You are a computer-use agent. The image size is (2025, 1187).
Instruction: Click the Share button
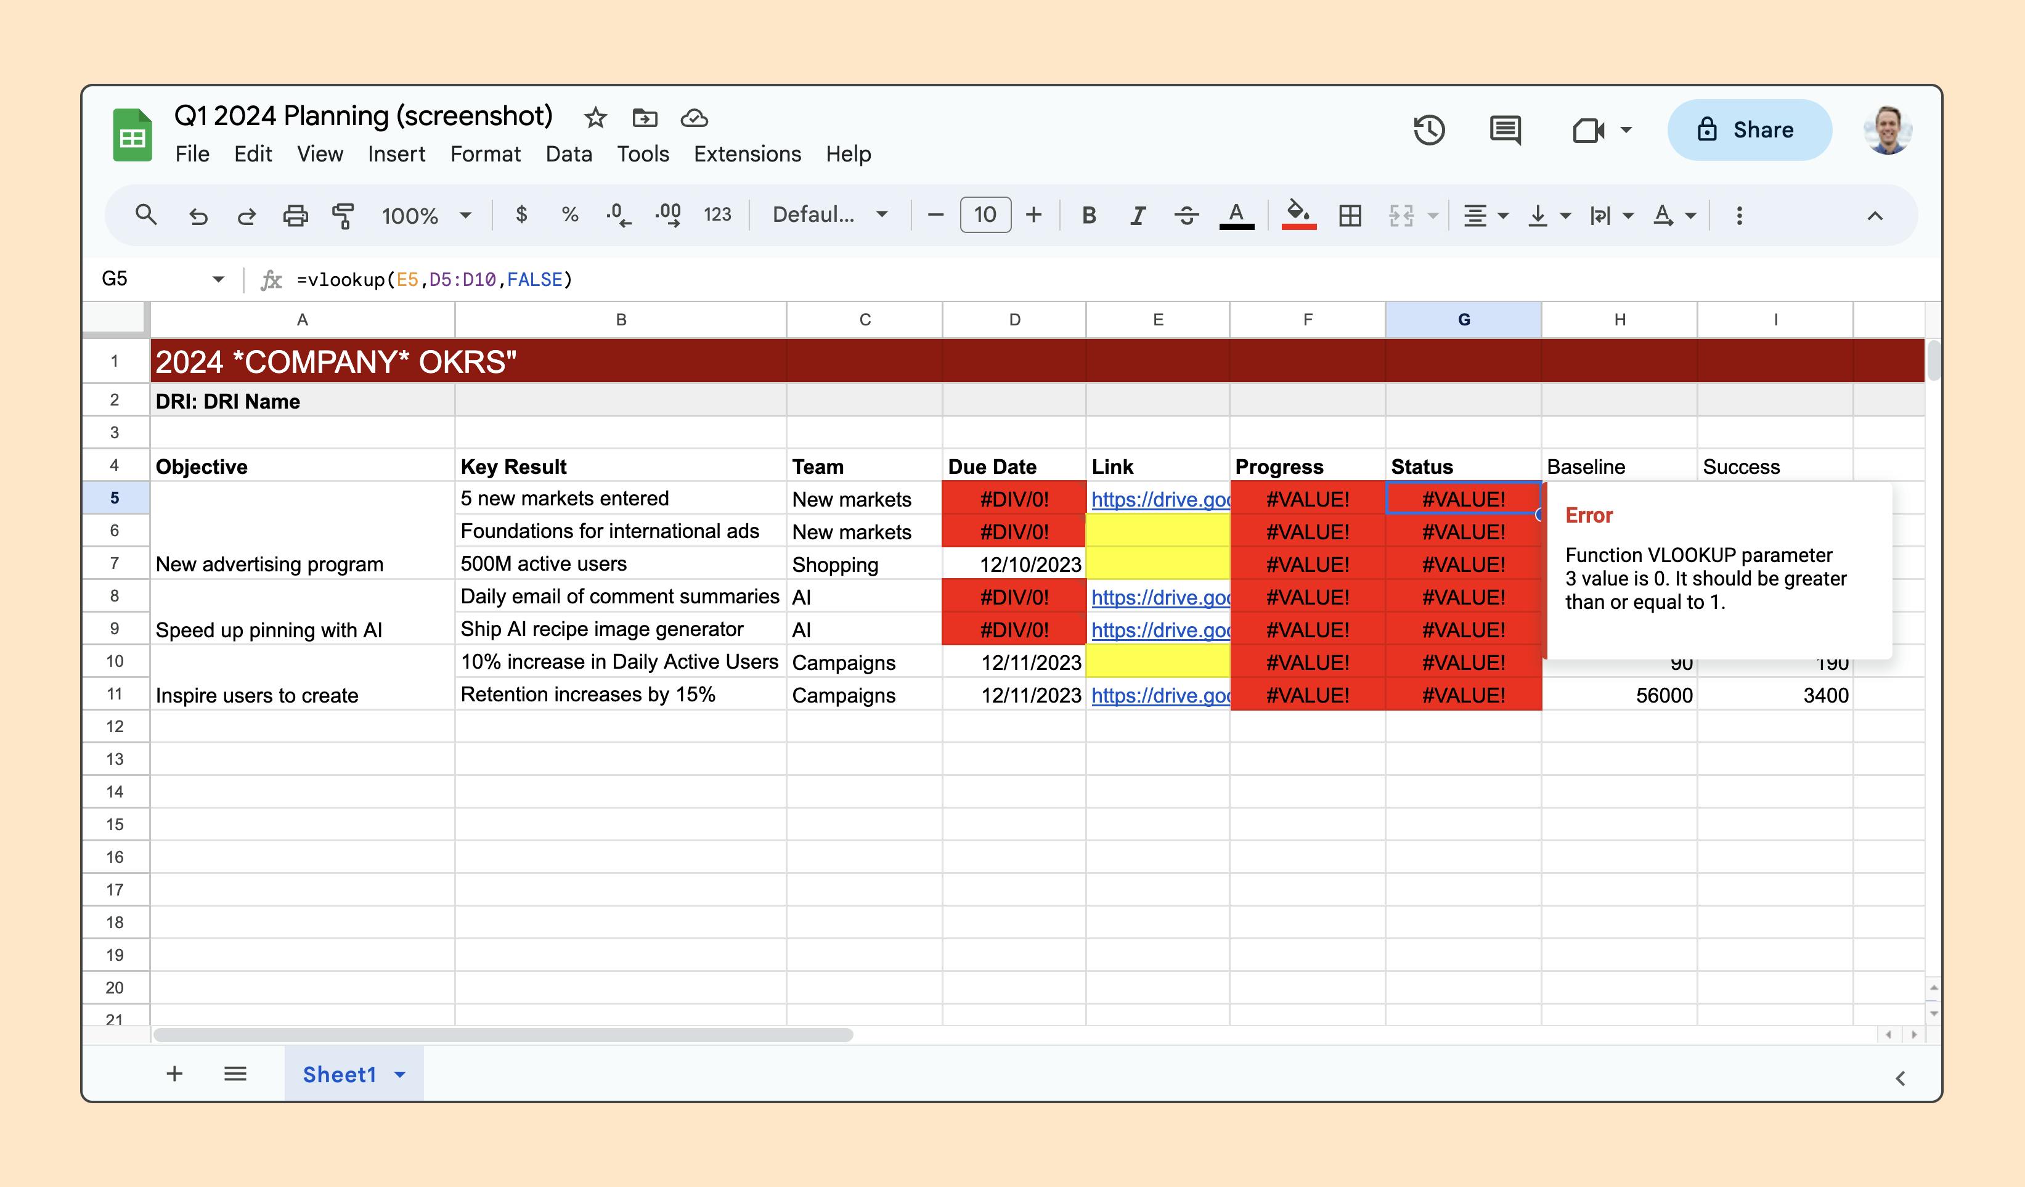coord(1750,129)
